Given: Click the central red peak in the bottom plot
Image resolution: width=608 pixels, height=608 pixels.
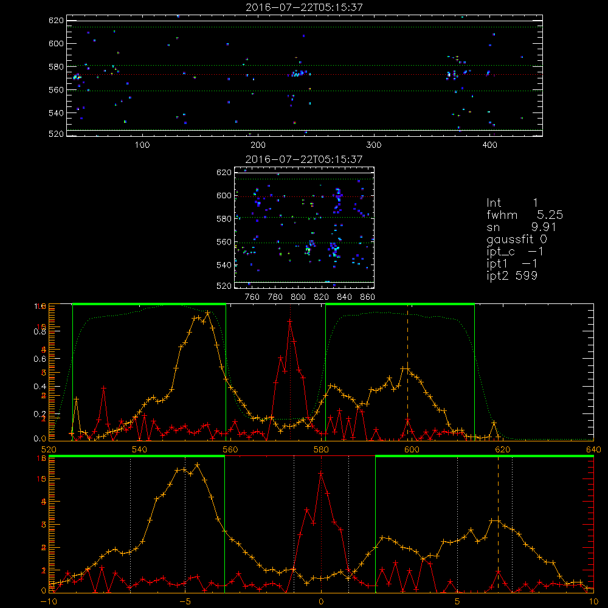Looking at the screenshot, I should point(321,474).
